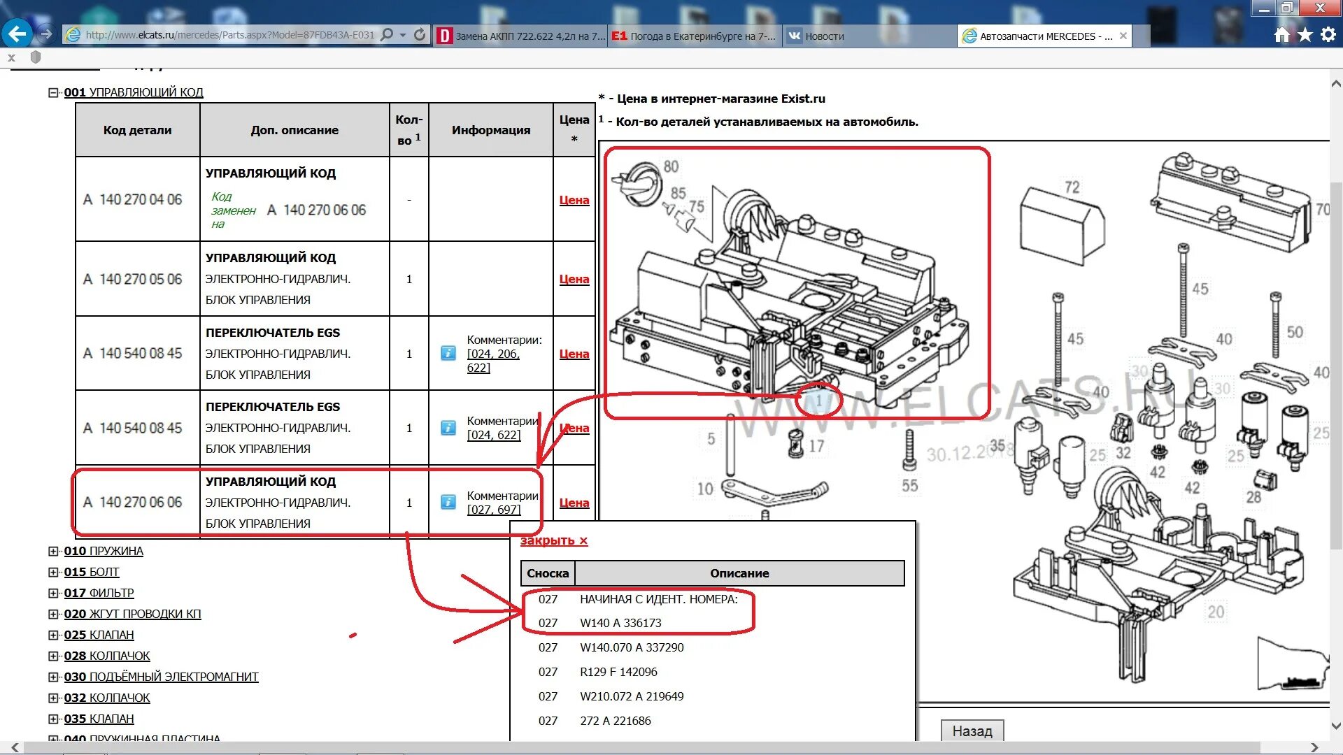Open 020 ЖГУТ ПРОВОДКИ КП link
The height and width of the screenshot is (755, 1343).
pos(132,614)
